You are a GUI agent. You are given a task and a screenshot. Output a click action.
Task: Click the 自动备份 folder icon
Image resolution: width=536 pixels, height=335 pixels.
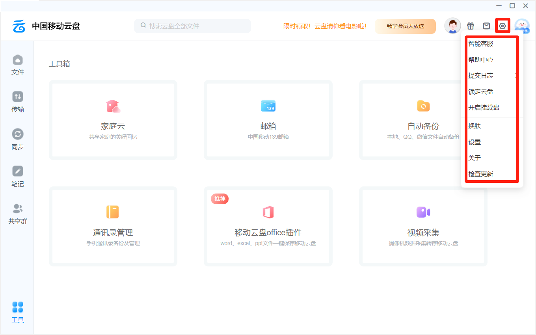tap(423, 106)
